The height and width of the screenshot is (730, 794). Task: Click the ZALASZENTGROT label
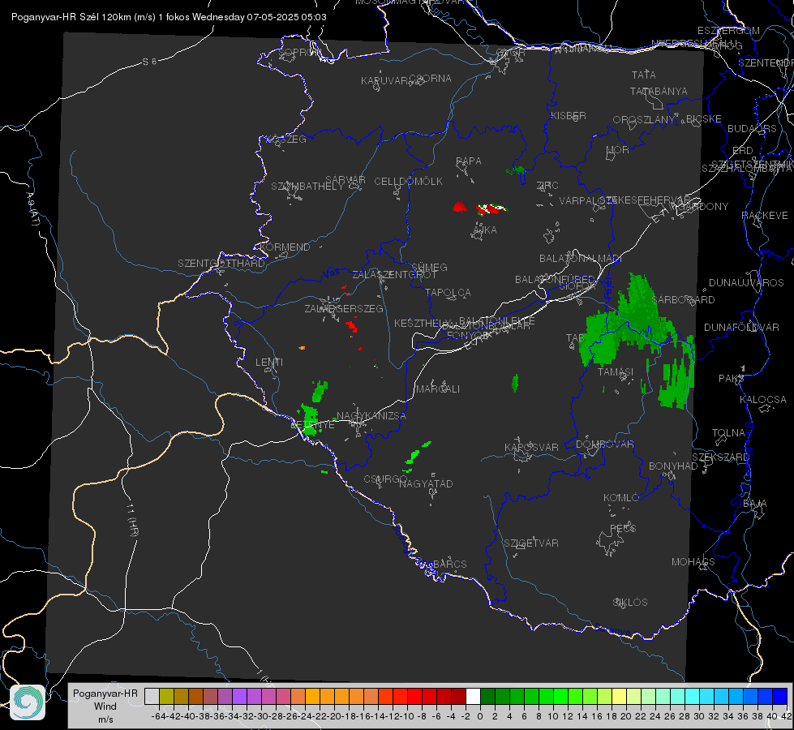click(394, 275)
